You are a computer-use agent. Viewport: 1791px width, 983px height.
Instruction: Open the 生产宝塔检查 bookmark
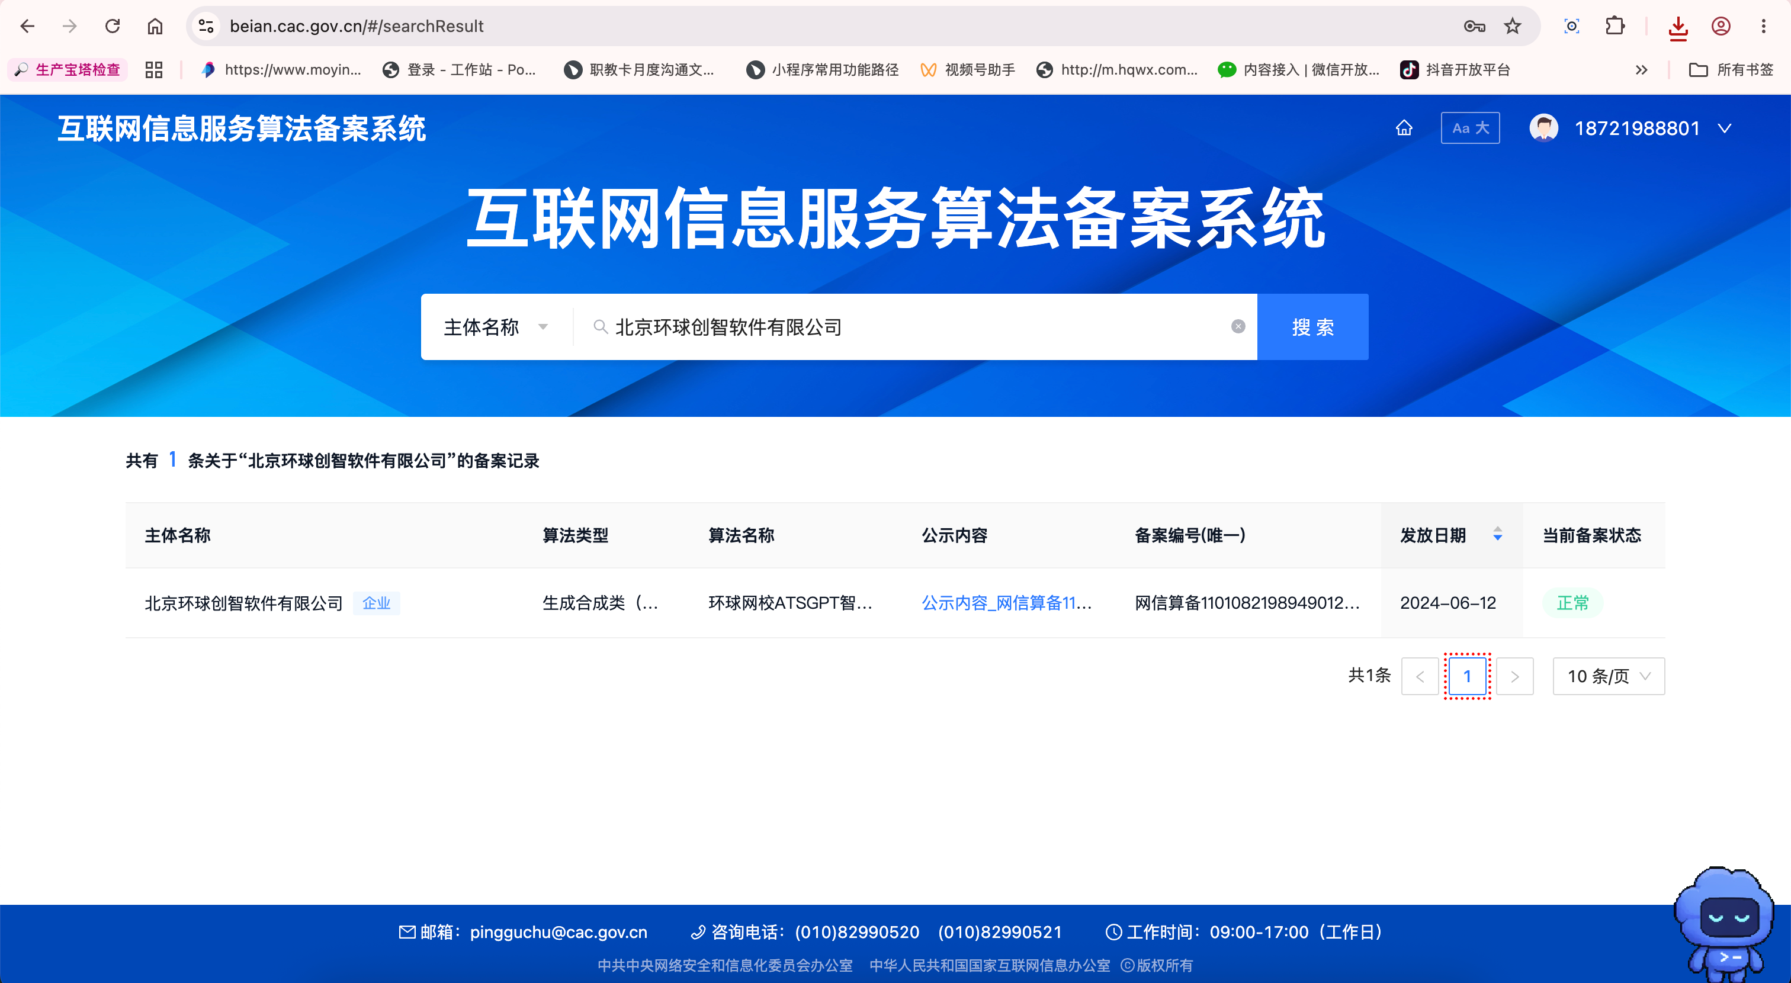coord(68,69)
